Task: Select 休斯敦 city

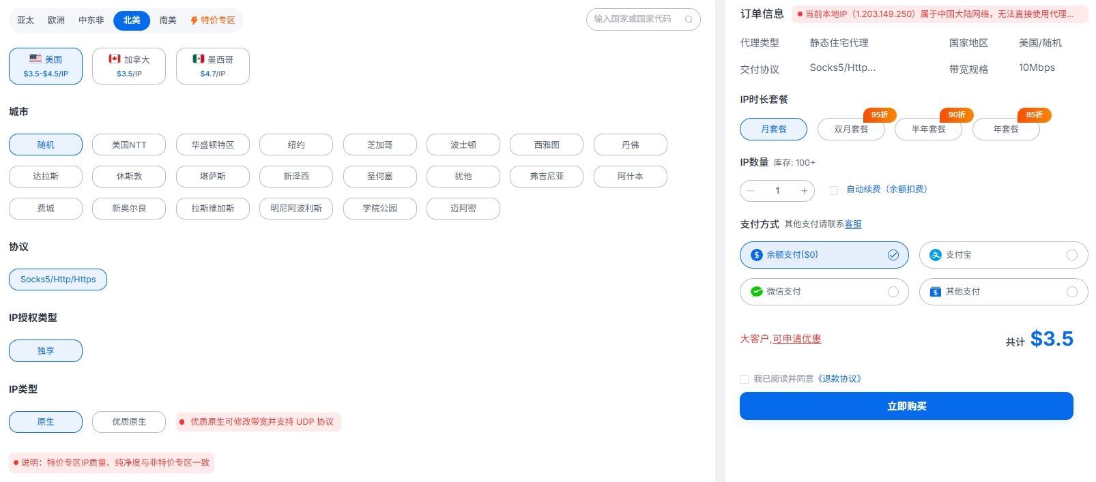Action: coord(129,177)
